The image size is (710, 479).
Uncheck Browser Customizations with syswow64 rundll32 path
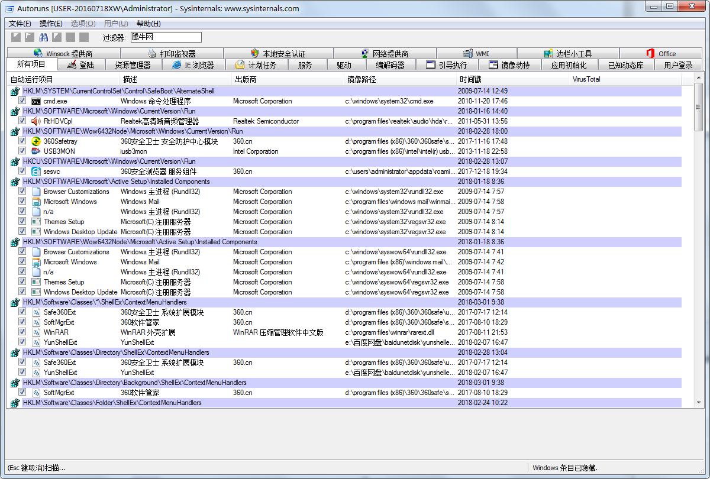pyautogui.click(x=22, y=252)
